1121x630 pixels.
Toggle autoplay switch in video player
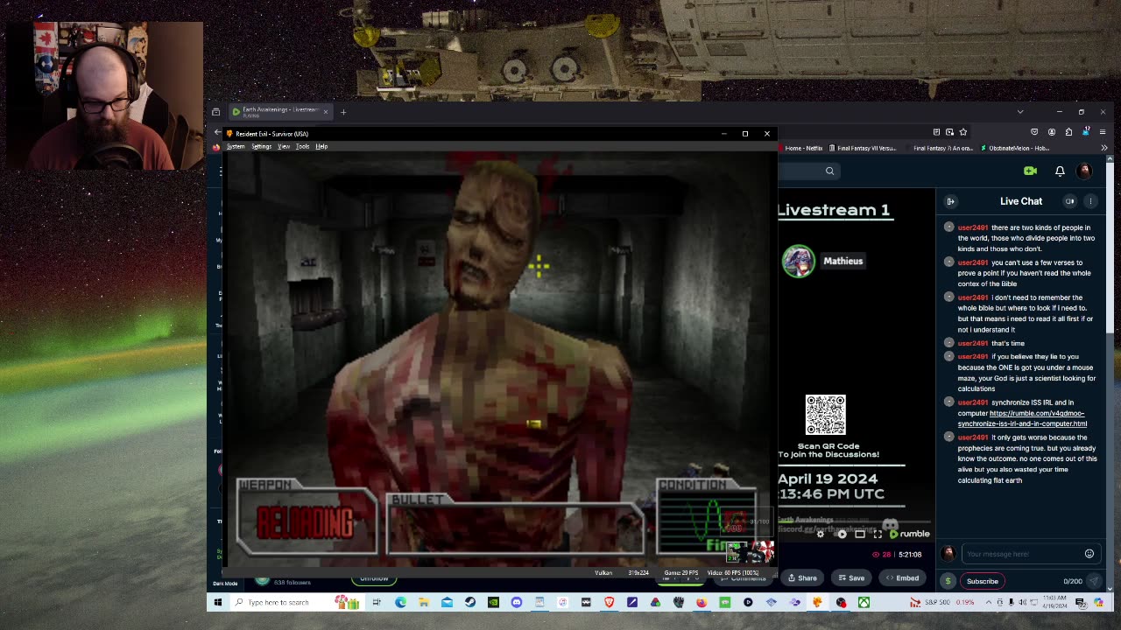(x=841, y=534)
